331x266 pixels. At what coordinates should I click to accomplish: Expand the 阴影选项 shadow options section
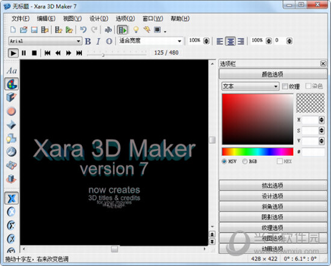pyautogui.click(x=273, y=217)
